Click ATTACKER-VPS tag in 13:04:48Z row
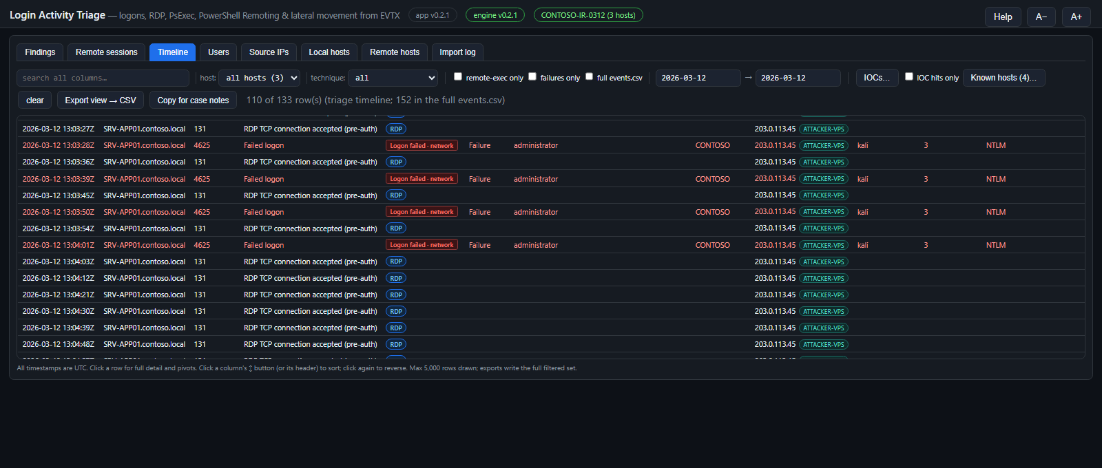The image size is (1102, 468). coord(824,344)
